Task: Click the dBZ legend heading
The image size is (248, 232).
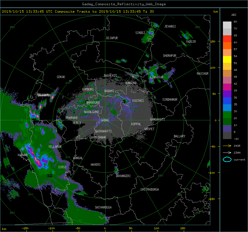Action: 234,15
